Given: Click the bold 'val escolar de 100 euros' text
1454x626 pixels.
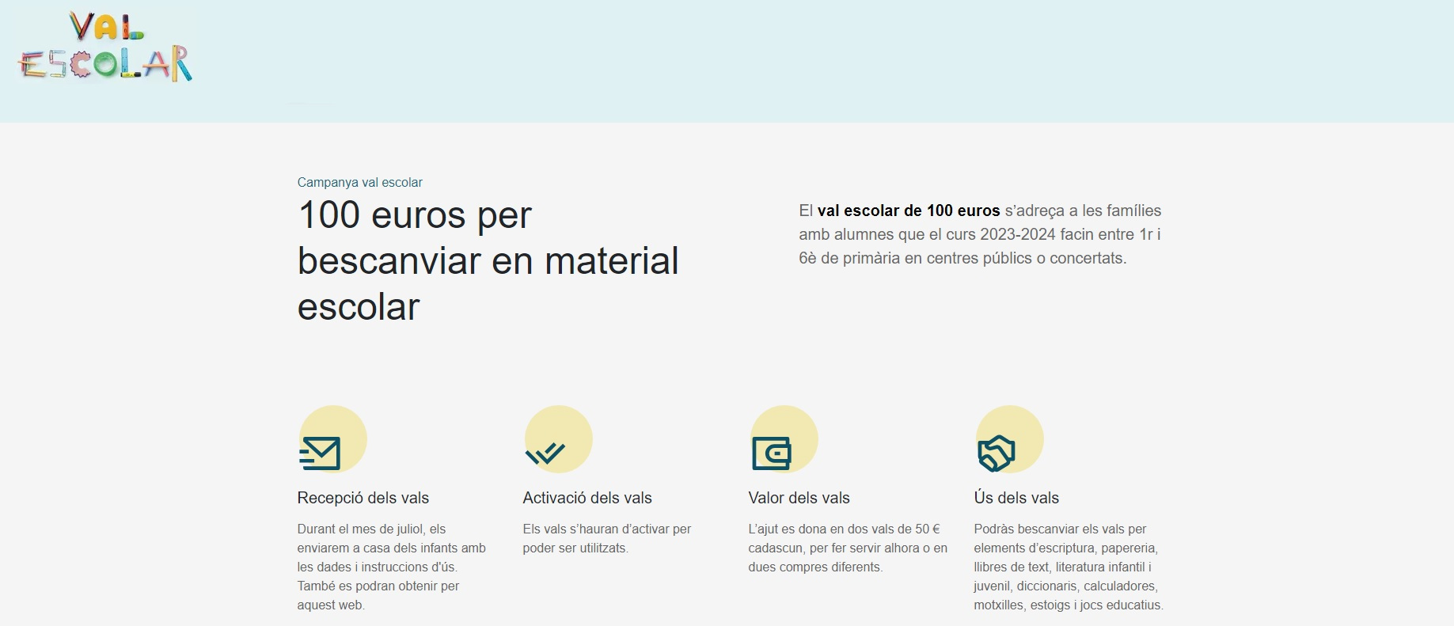Looking at the screenshot, I should tap(909, 211).
